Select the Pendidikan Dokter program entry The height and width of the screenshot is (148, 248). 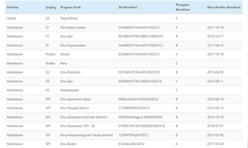pos(73,28)
